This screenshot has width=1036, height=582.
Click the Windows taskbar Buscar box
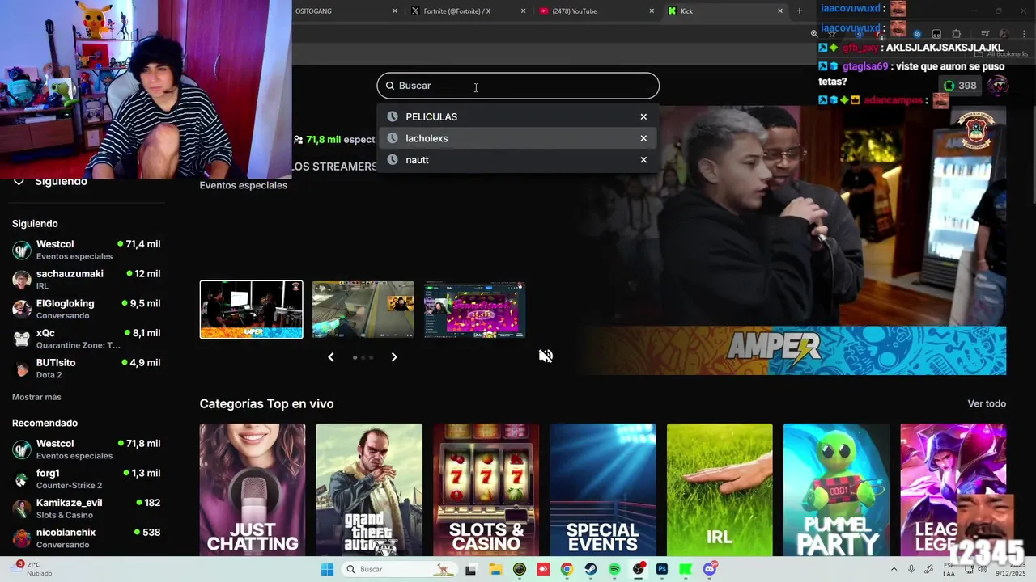tap(400, 569)
